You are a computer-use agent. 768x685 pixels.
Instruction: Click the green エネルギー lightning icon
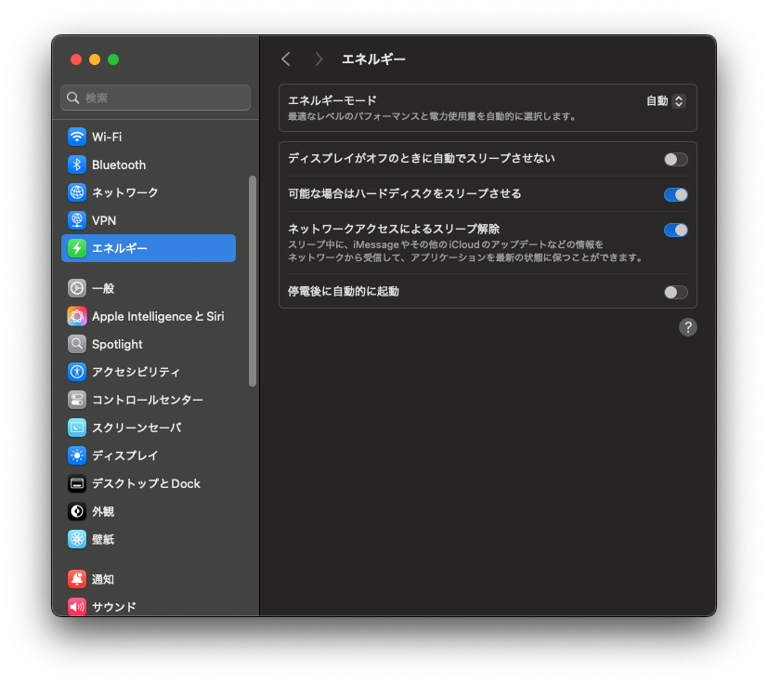click(77, 248)
